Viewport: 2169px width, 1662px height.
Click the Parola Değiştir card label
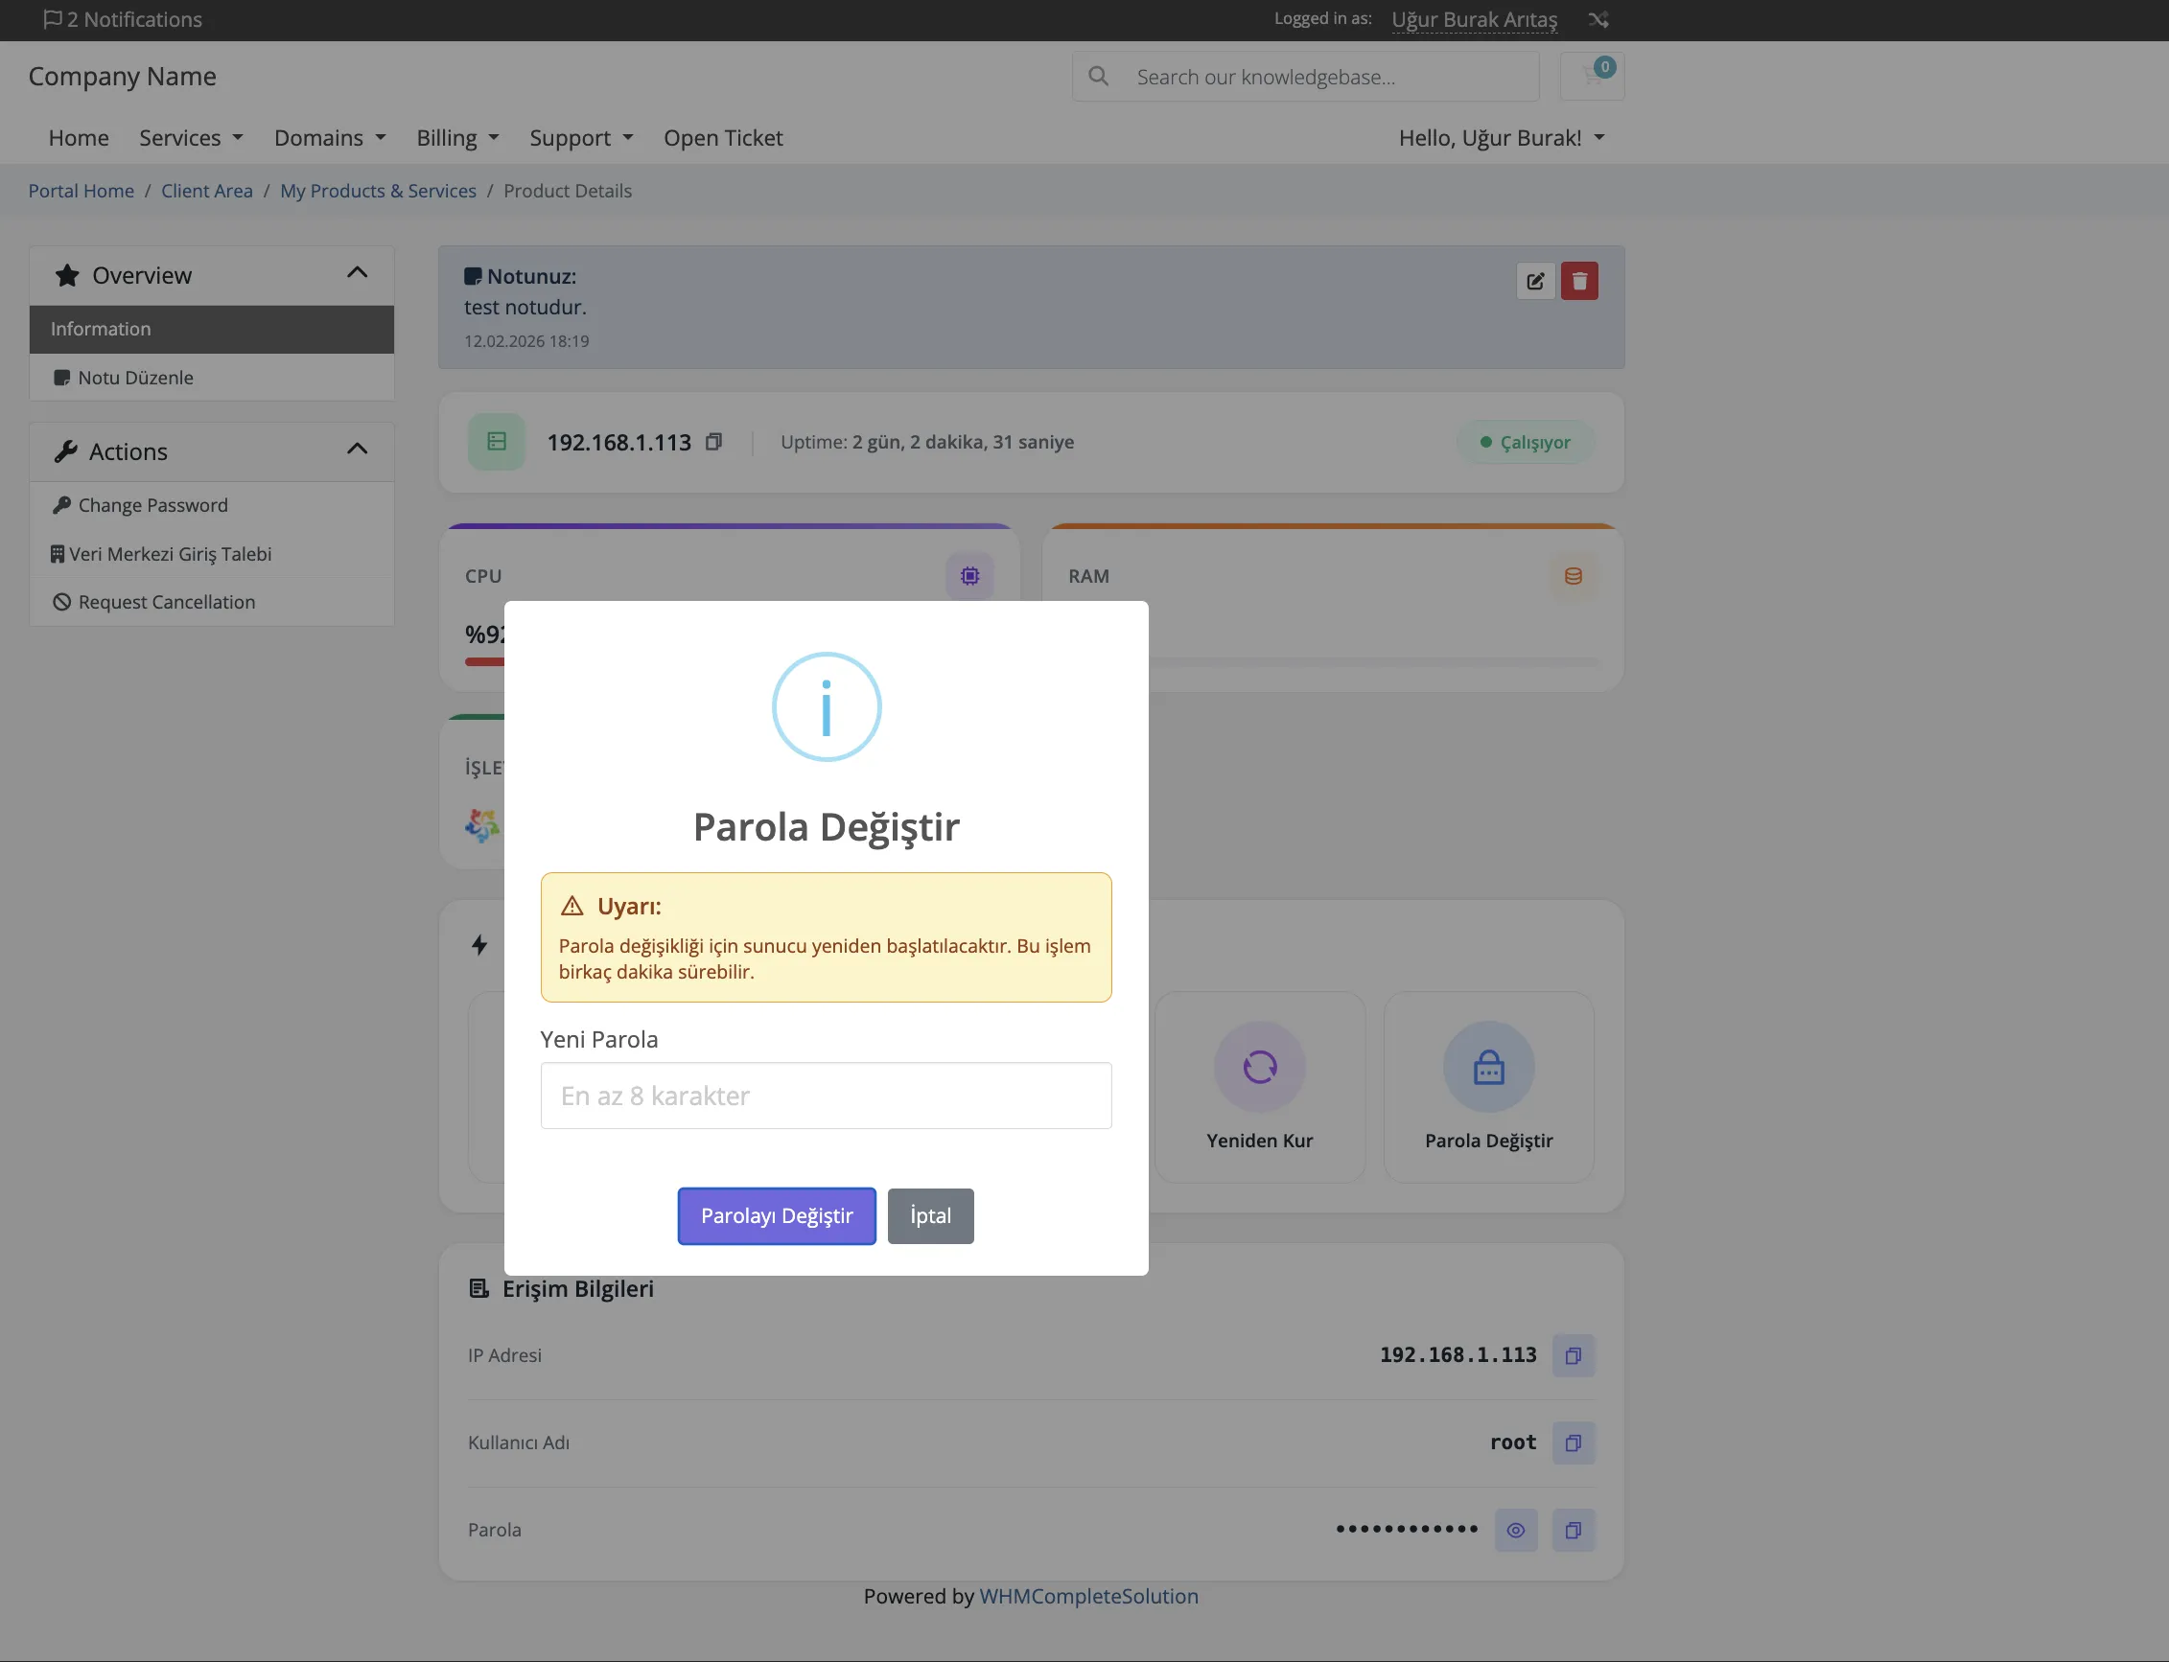coord(1489,1141)
